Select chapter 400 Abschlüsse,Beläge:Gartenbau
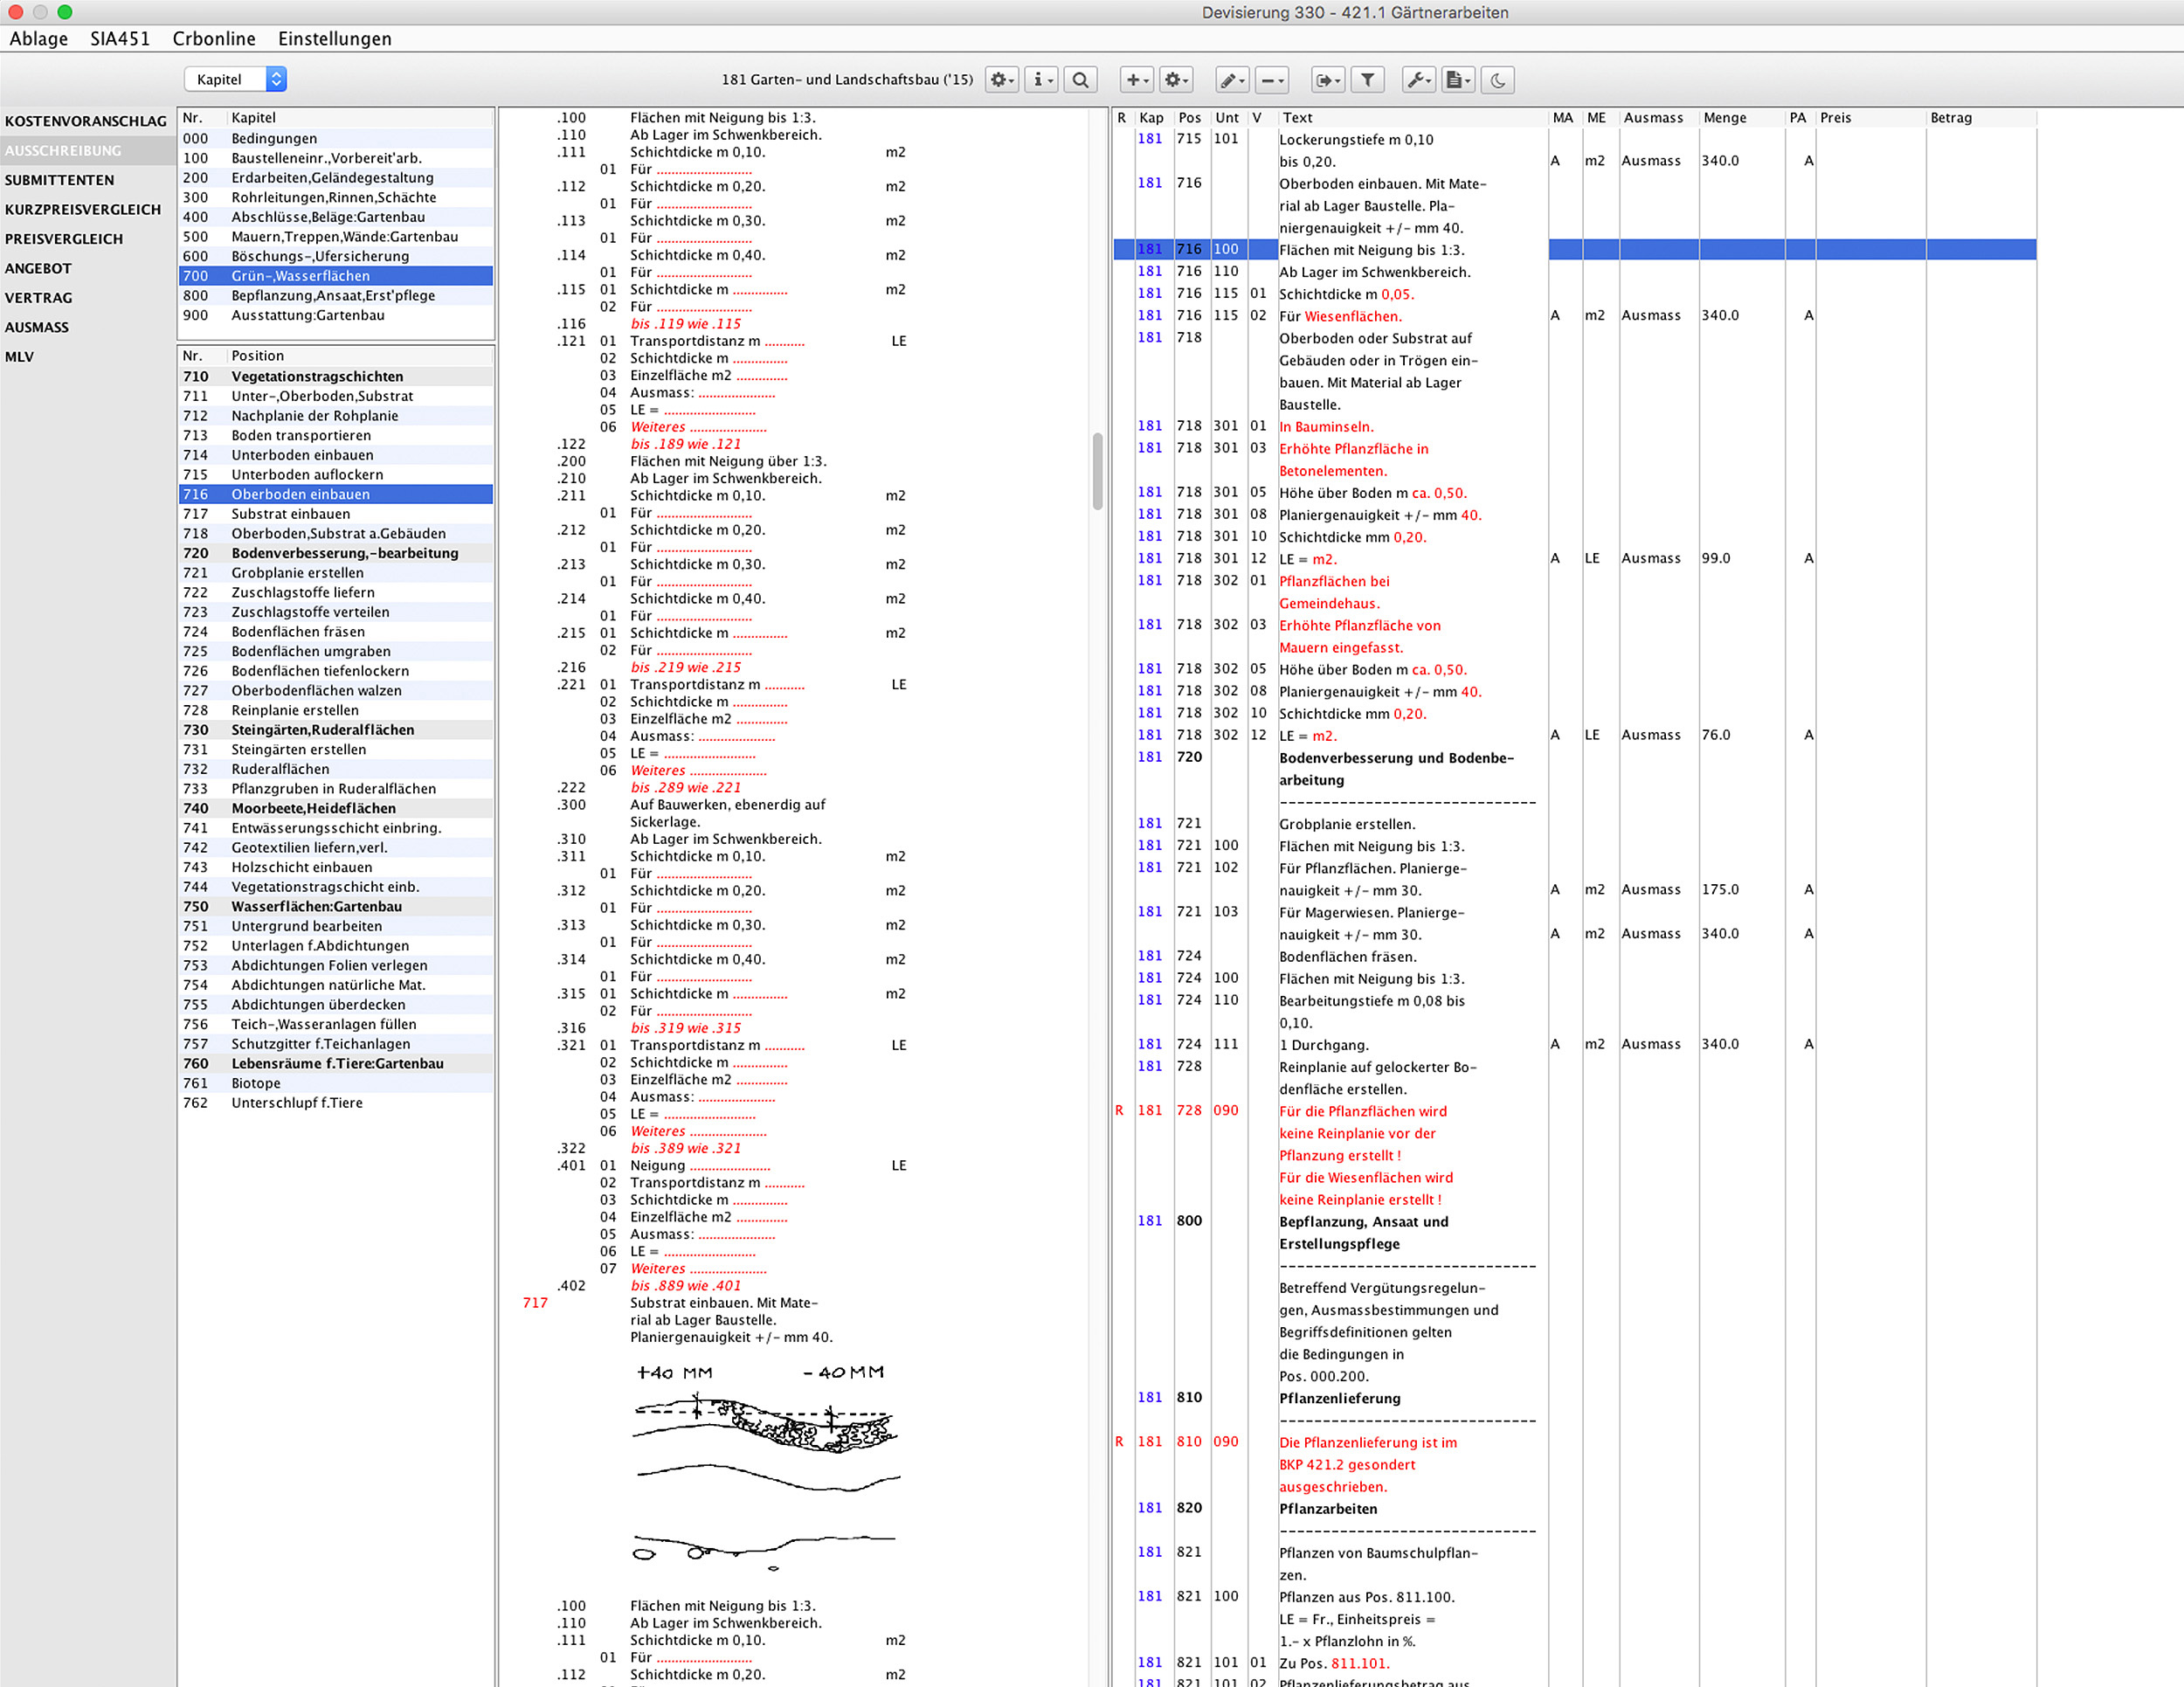 [336, 217]
